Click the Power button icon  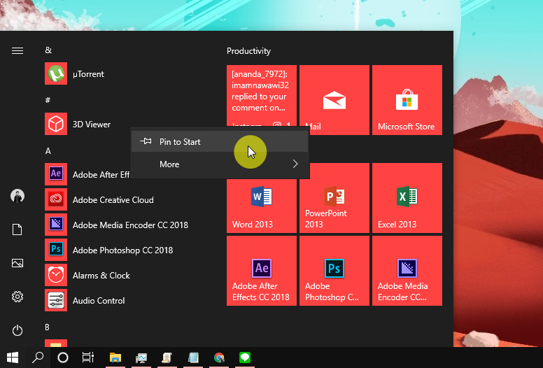pos(17,330)
